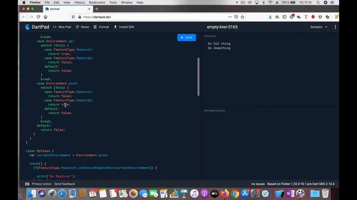This screenshot has width=357, height=200.
Task: Open Firefox library
Action: (x=277, y=17)
